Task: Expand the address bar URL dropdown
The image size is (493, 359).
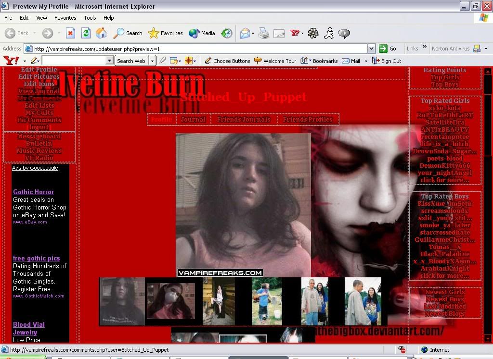Action: pos(371,49)
